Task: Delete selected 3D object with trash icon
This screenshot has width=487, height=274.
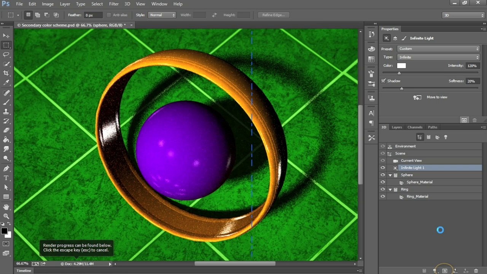Action: (x=476, y=271)
